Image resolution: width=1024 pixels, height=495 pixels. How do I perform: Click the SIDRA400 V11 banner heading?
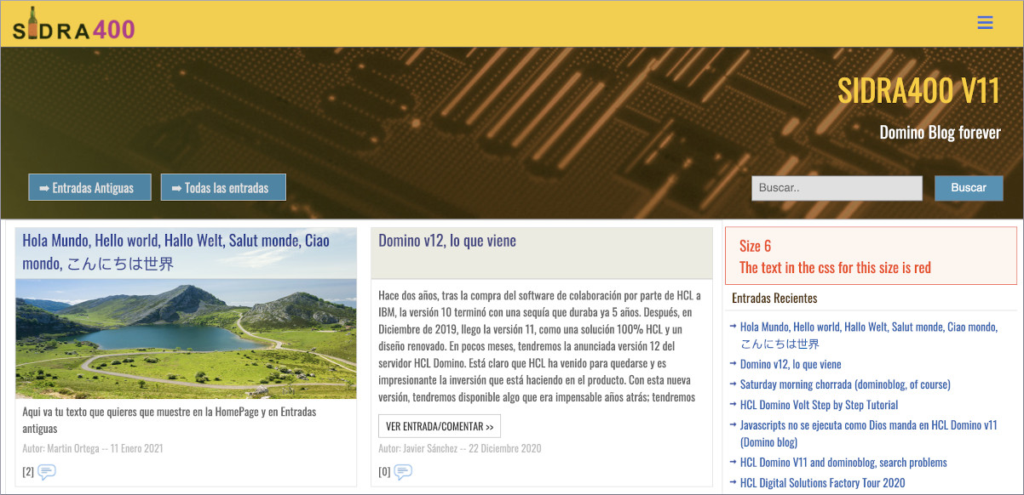click(x=918, y=91)
